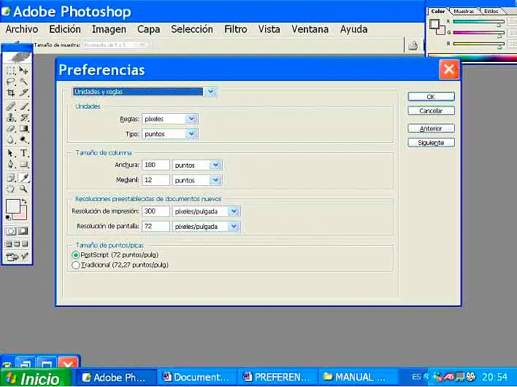517x387 pixels.
Task: Click the Resolución de impresión value field
Action: coord(156,211)
